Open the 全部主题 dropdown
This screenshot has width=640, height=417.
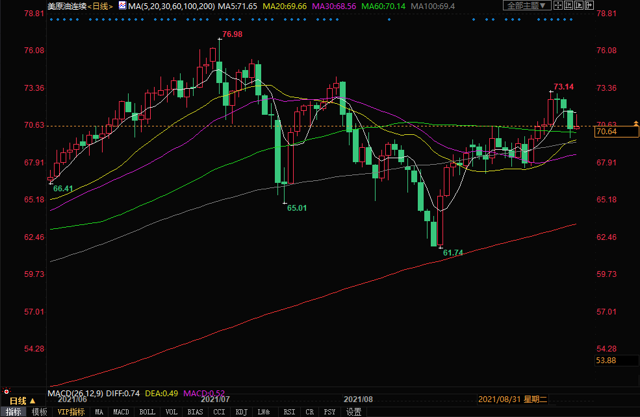coord(527,5)
